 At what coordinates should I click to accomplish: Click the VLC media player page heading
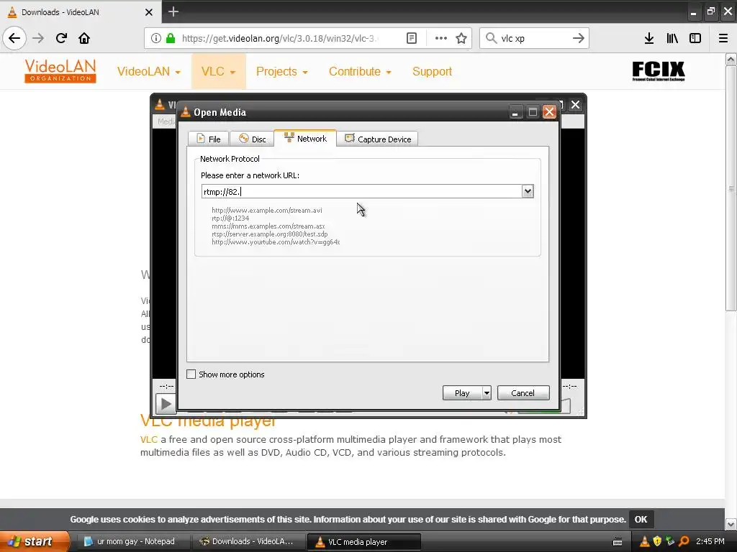[208, 420]
